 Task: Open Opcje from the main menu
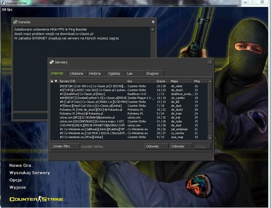pyautogui.click(x=15, y=180)
